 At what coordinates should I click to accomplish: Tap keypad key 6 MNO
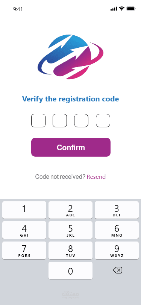[x=117, y=230]
